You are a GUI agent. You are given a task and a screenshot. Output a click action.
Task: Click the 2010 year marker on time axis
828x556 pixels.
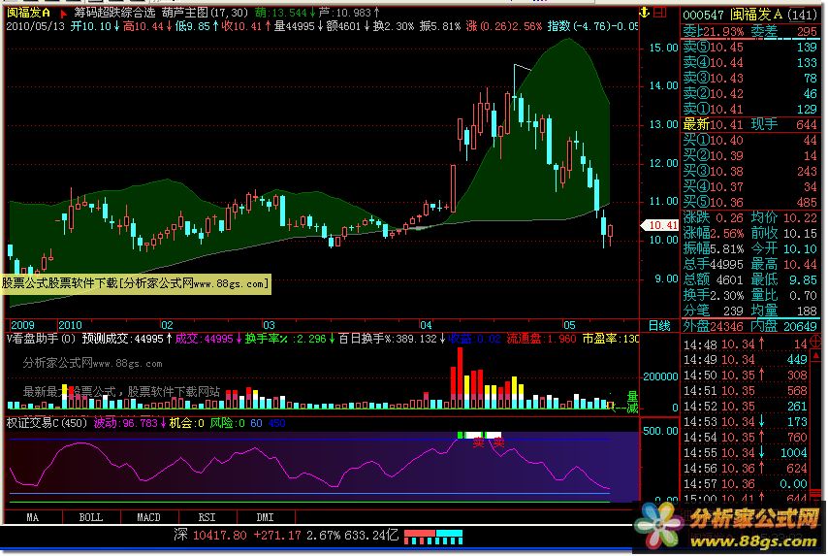(70, 325)
